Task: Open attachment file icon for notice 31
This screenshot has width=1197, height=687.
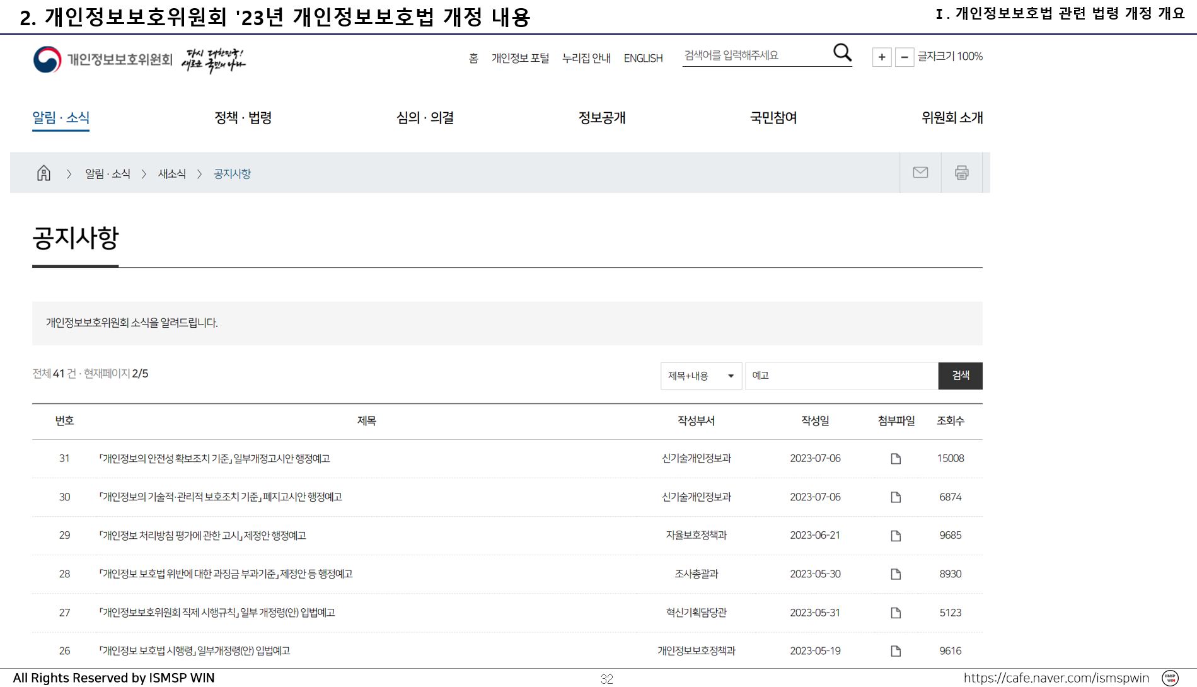Action: (896, 459)
